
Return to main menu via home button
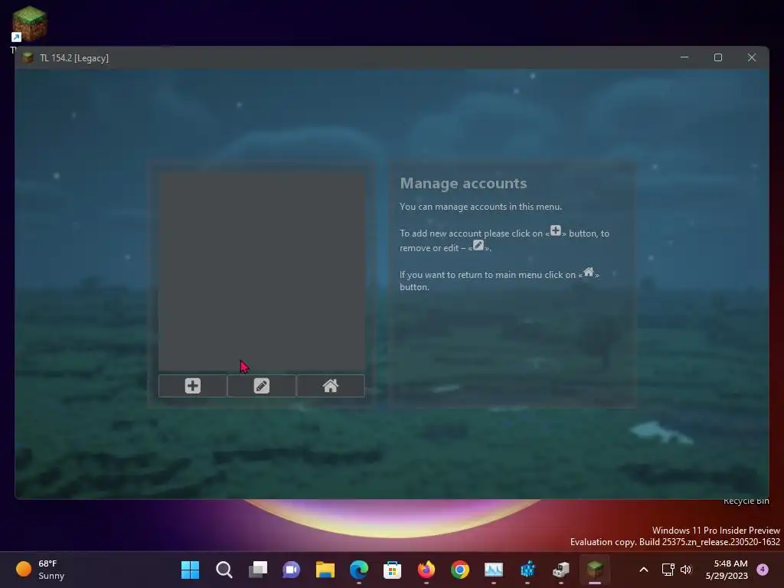pyautogui.click(x=331, y=386)
